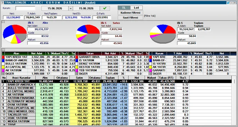Image resolution: width=238 pixels, height=127 pixels.
Task: Click the Net/Toplam value %15.39
Action: [51, 17]
